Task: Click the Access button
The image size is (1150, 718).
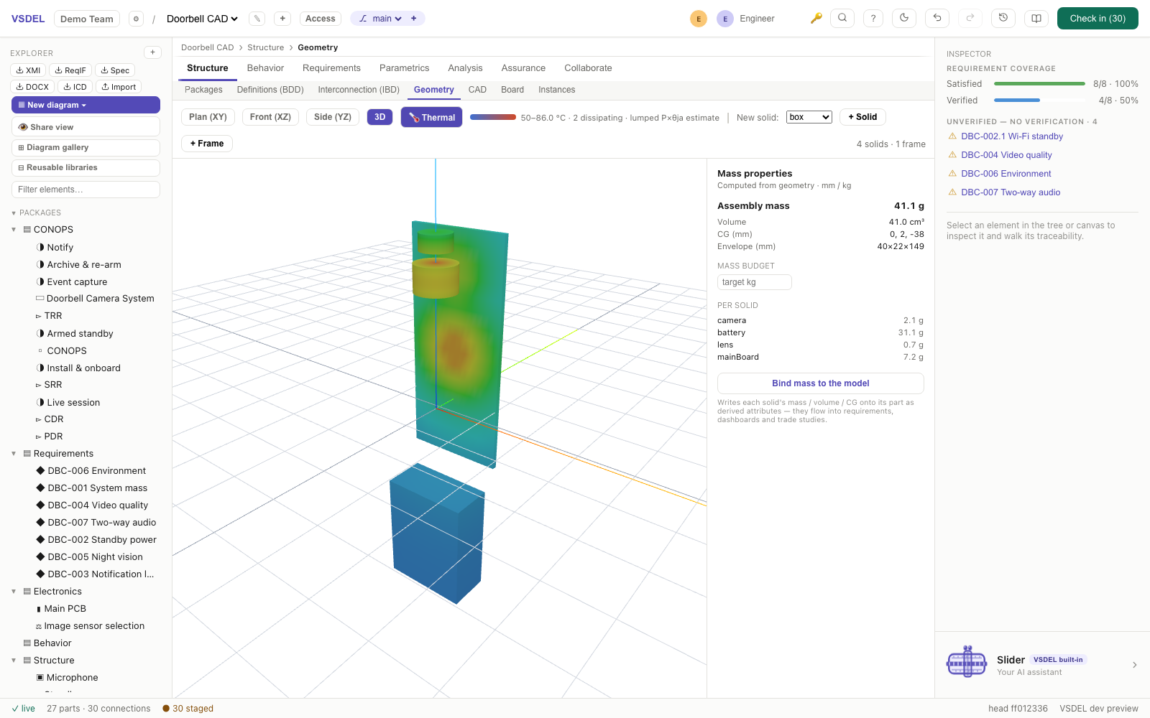Action: (x=320, y=19)
